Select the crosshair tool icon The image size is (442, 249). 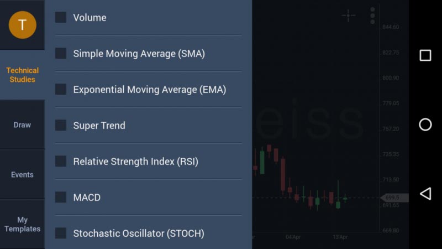tap(349, 15)
